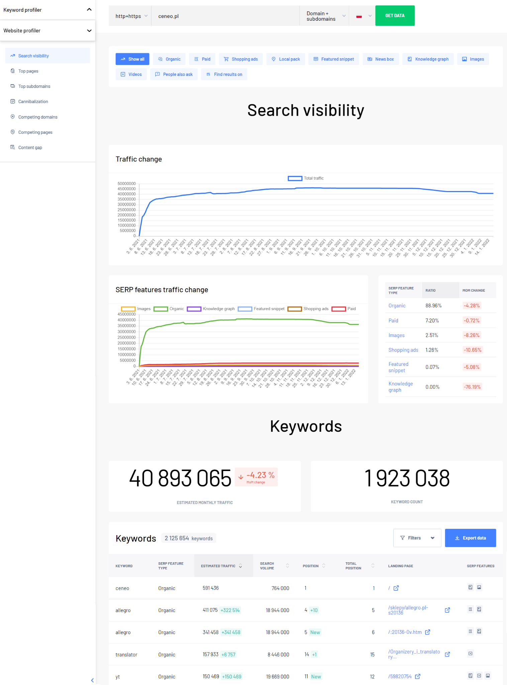The height and width of the screenshot is (685, 507).
Task: Click the sidebar collapse arrow icon
Action: point(92,680)
